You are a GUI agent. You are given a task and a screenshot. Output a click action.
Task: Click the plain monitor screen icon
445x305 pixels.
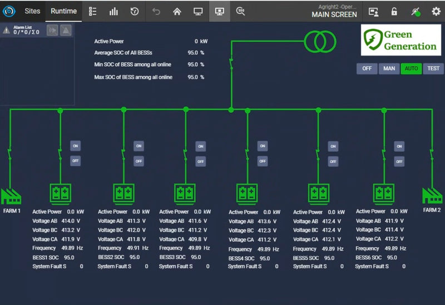[198, 11]
